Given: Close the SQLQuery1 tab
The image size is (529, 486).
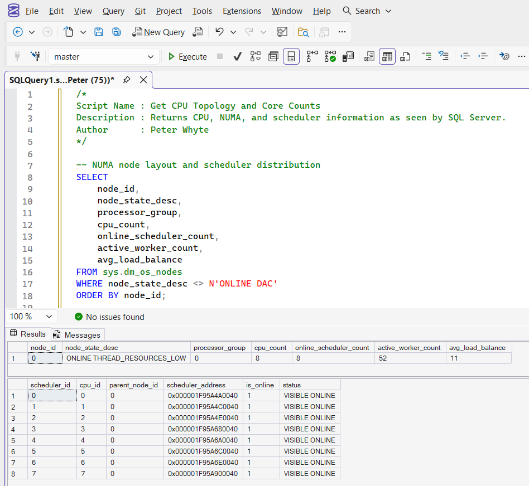Looking at the screenshot, I should click(143, 80).
